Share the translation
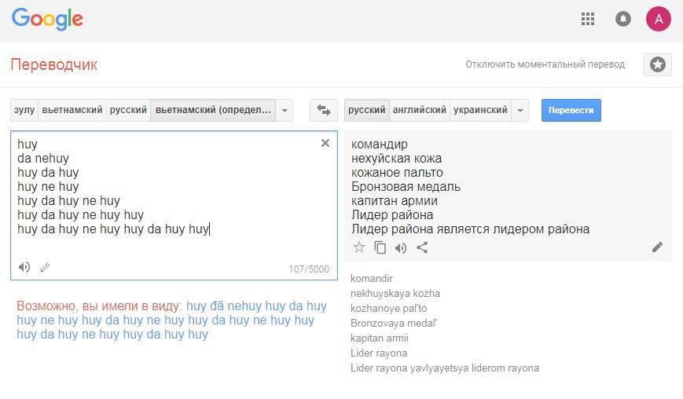The height and width of the screenshot is (399, 683). click(x=422, y=247)
